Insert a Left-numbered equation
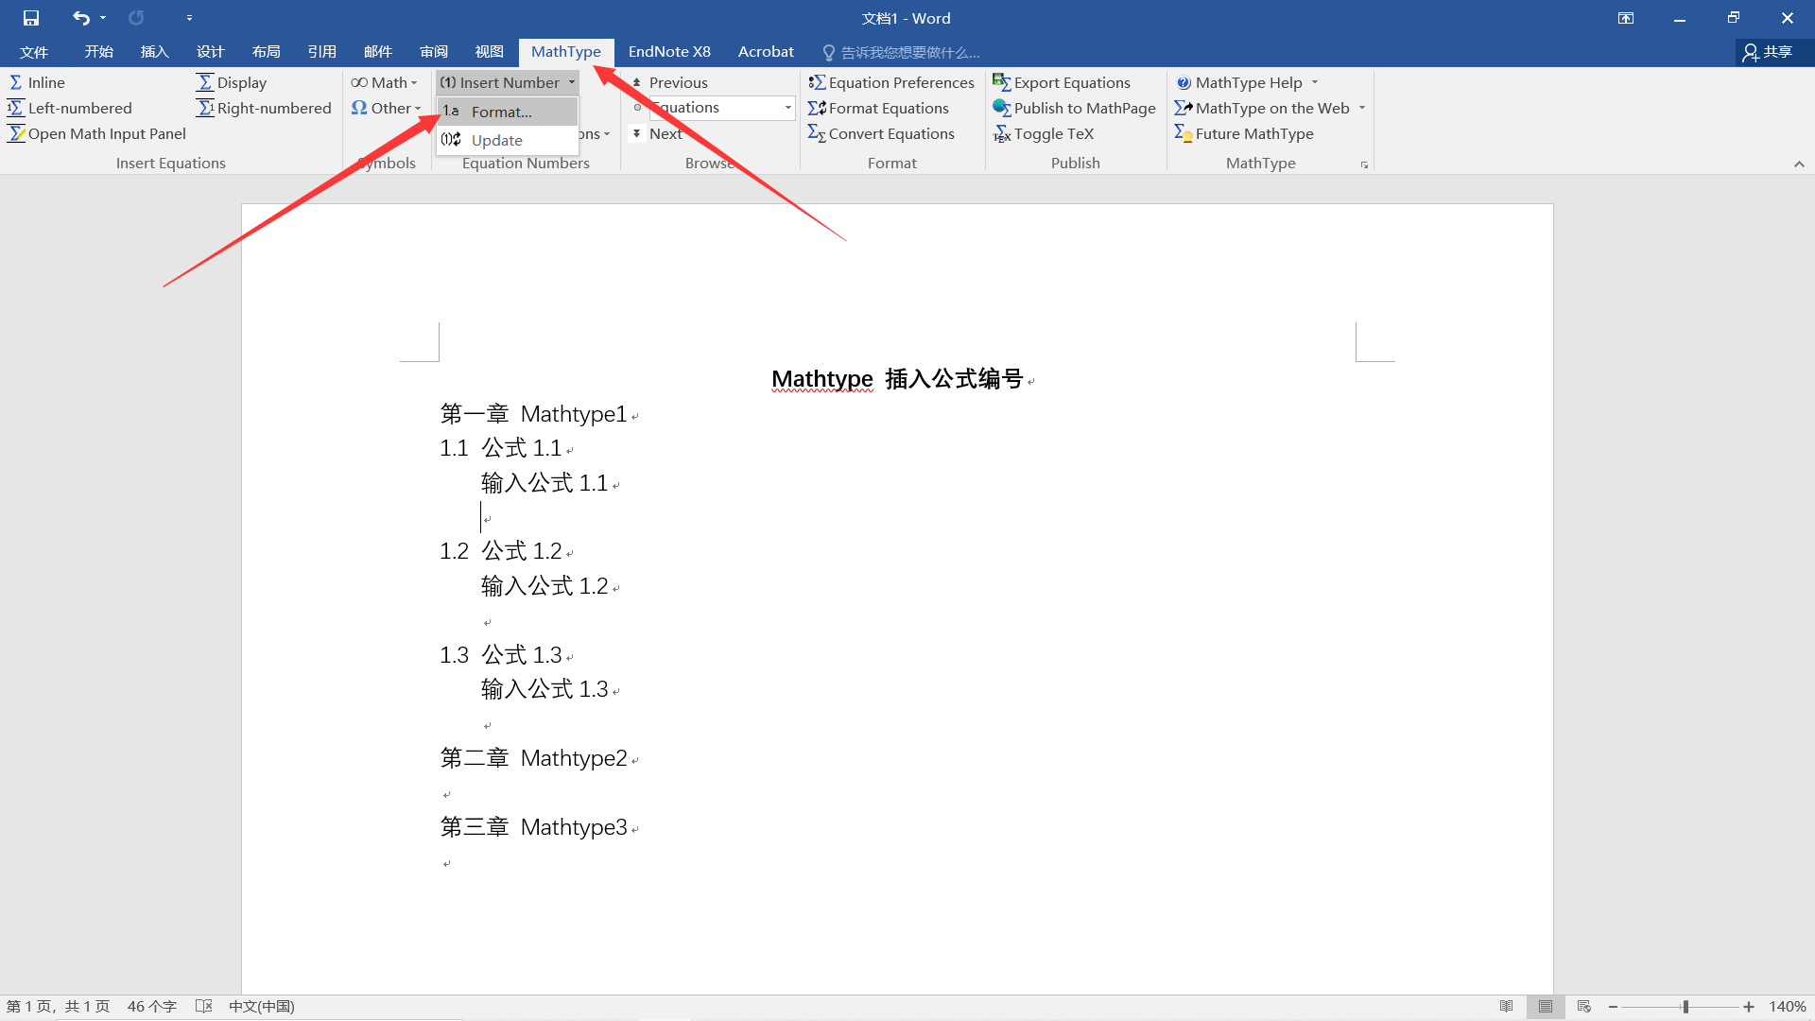The width and height of the screenshot is (1815, 1021). click(79, 108)
